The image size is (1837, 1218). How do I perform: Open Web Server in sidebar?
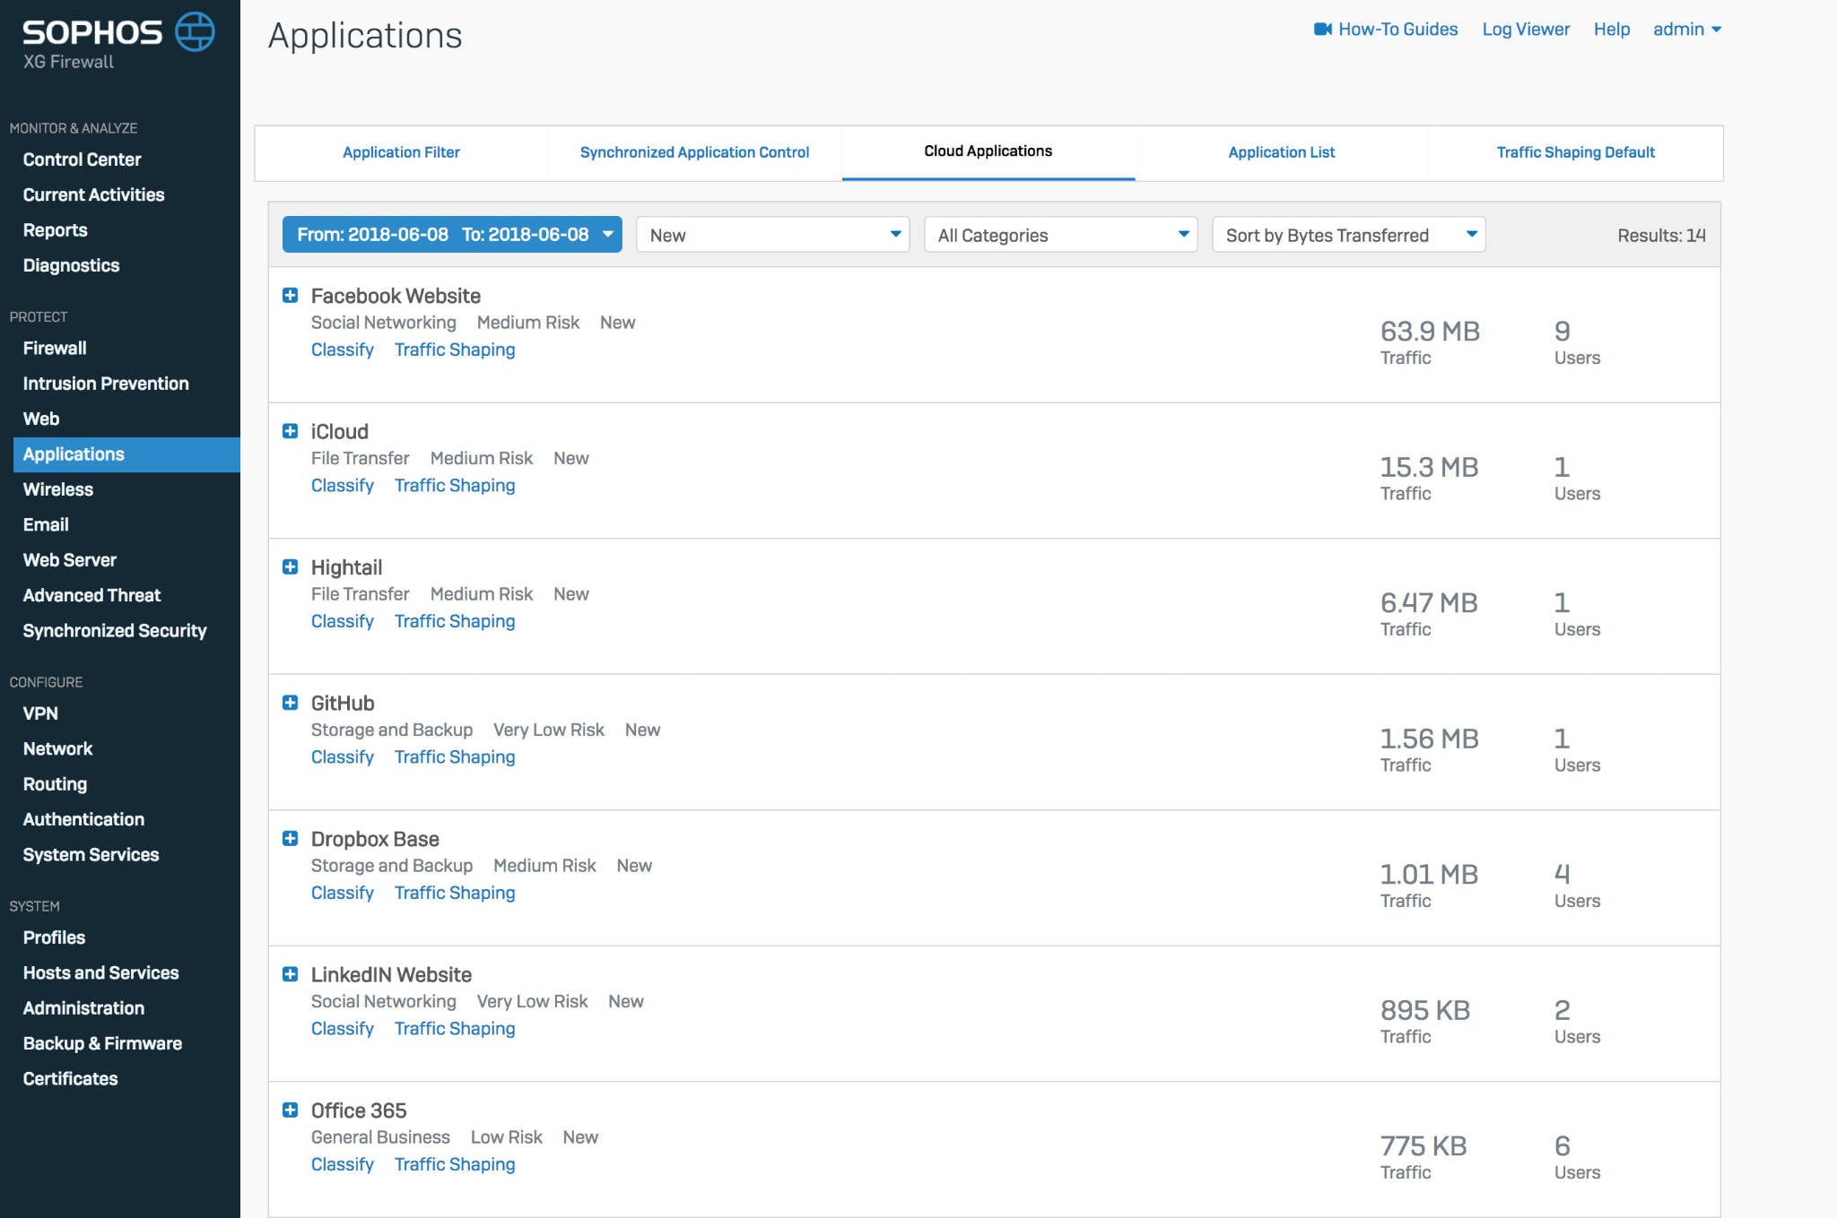(x=70, y=560)
